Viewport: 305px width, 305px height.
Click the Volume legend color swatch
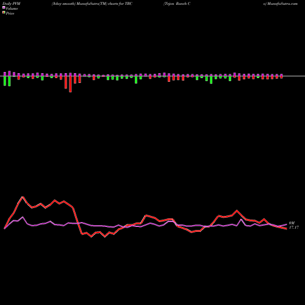pos(4,7)
